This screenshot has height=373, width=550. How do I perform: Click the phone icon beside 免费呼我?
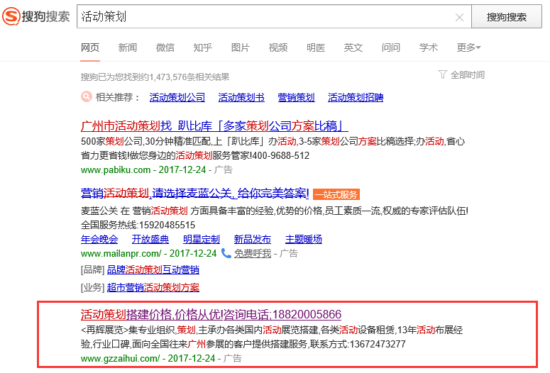click(226, 252)
